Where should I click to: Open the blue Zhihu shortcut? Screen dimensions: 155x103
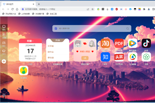click(105, 57)
